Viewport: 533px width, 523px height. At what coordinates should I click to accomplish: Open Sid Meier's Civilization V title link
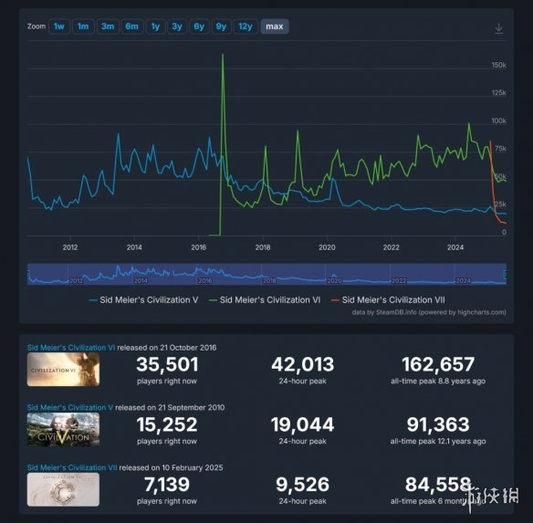tap(70, 407)
